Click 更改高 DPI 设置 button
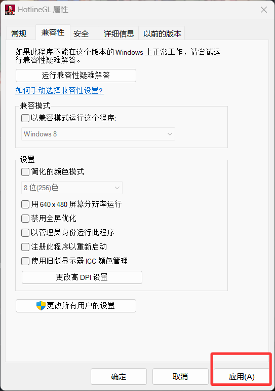The image size is (275, 391). [82, 277]
